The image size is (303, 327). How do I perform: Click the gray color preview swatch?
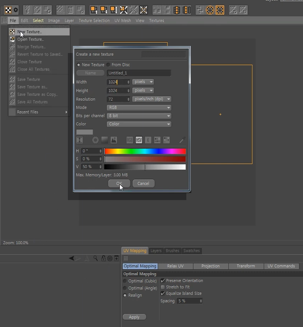pyautogui.click(x=85, y=132)
